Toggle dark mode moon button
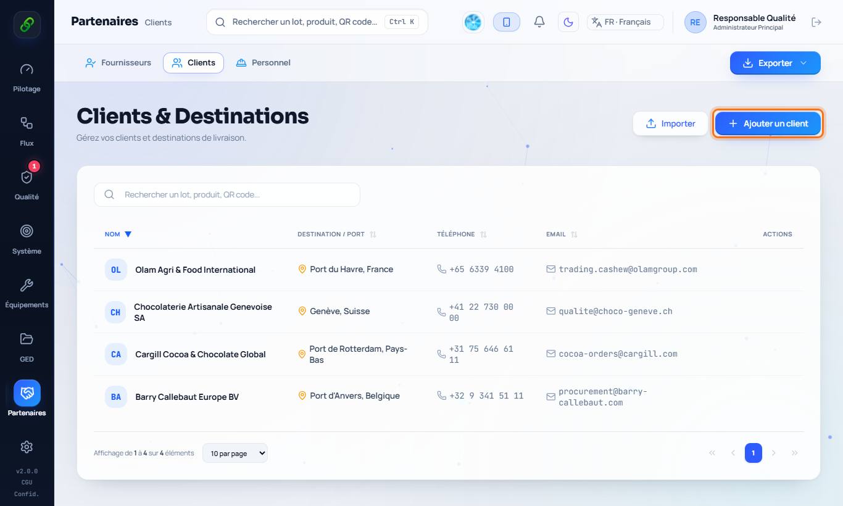This screenshot has width=843, height=506. pos(568,22)
